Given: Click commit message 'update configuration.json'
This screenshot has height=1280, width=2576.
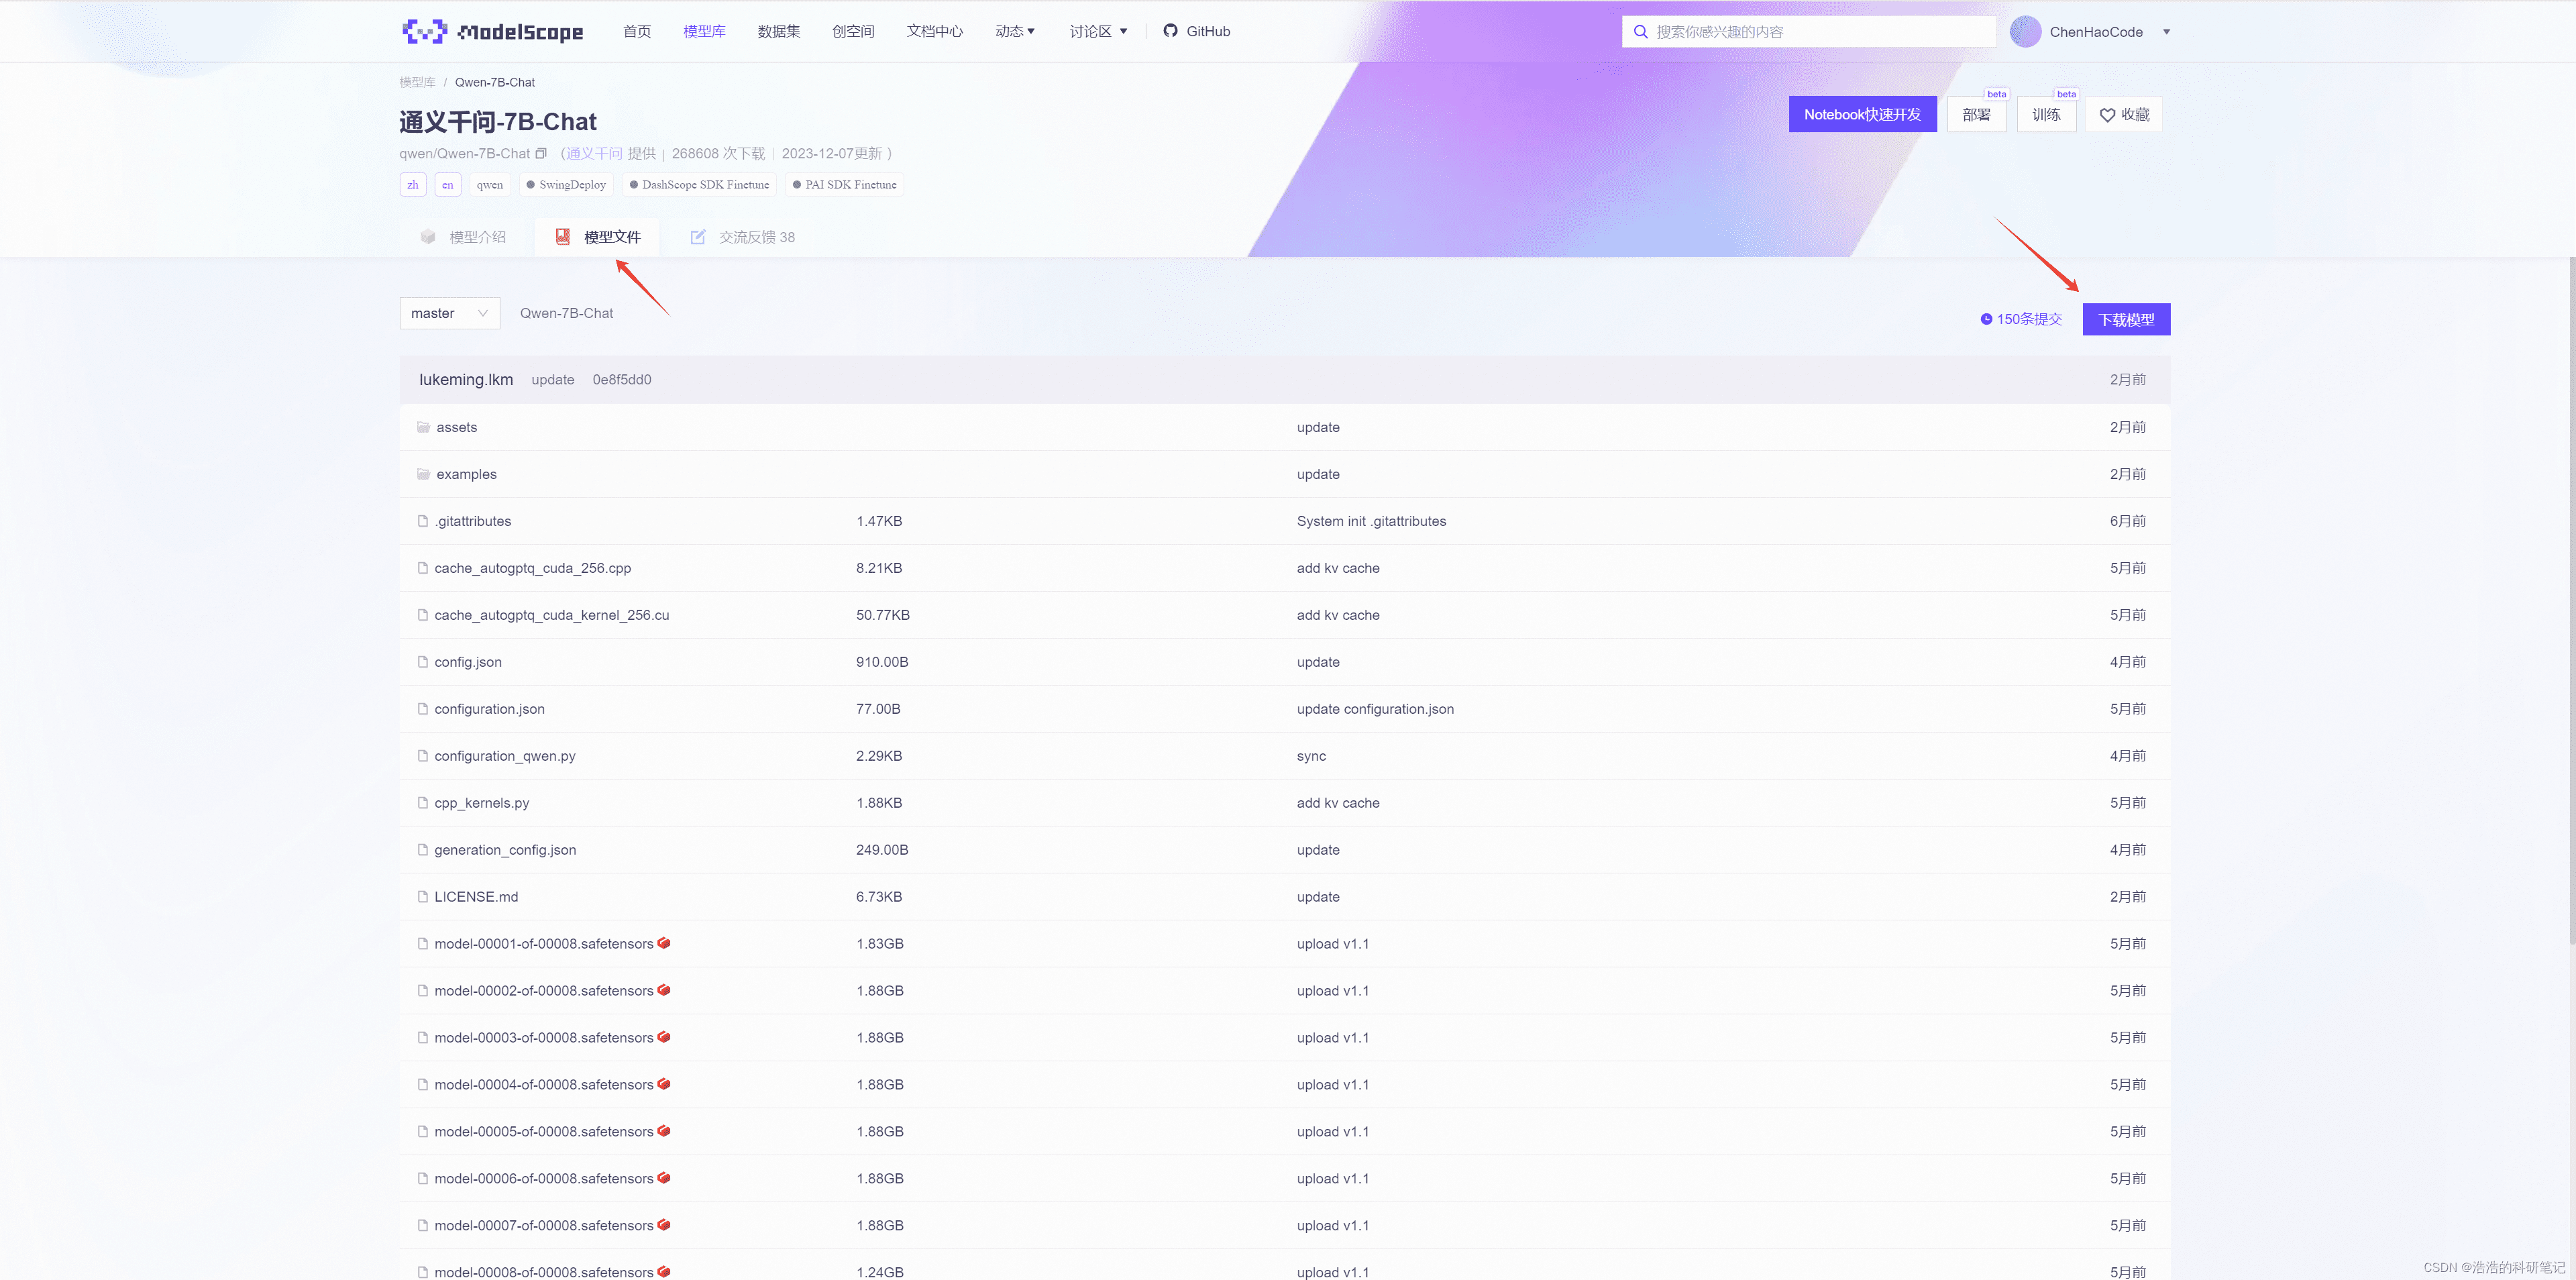Looking at the screenshot, I should (1375, 709).
